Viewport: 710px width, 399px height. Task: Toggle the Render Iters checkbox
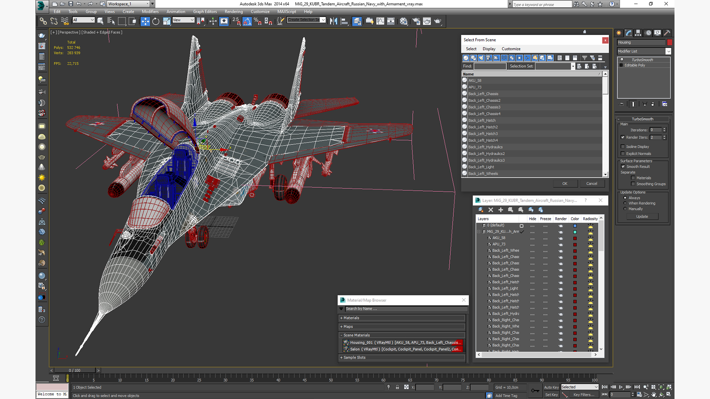[623, 137]
